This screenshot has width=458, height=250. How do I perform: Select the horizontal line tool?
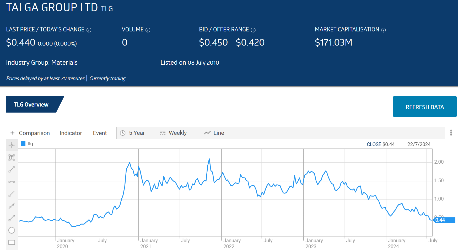tap(12, 182)
